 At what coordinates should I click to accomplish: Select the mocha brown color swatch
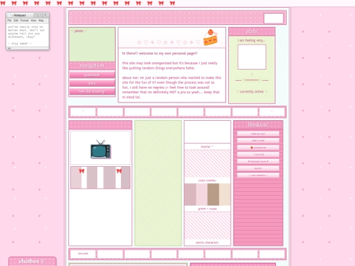[x=213, y=194]
